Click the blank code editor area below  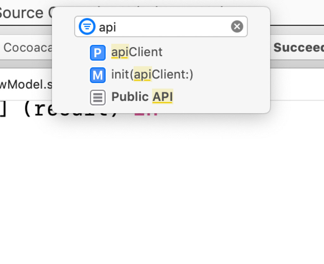tap(162, 186)
